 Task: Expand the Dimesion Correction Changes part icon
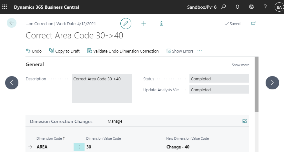[x=245, y=121]
